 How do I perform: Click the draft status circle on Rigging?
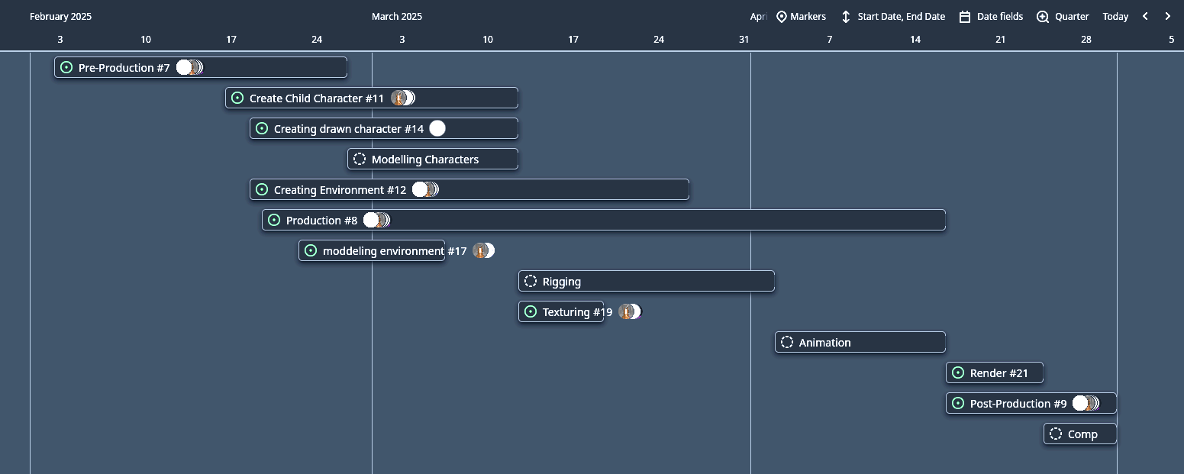tap(531, 282)
